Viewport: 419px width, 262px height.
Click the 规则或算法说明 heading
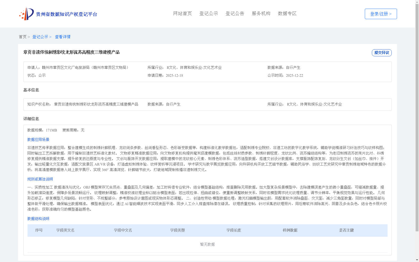[x=40, y=179]
